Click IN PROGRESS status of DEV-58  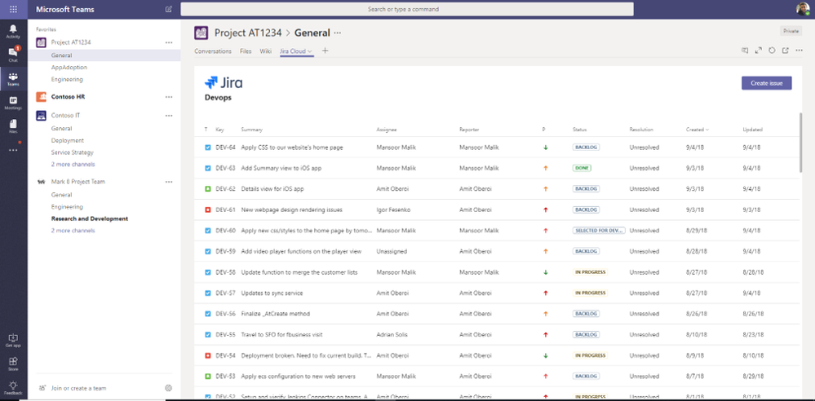click(x=590, y=272)
